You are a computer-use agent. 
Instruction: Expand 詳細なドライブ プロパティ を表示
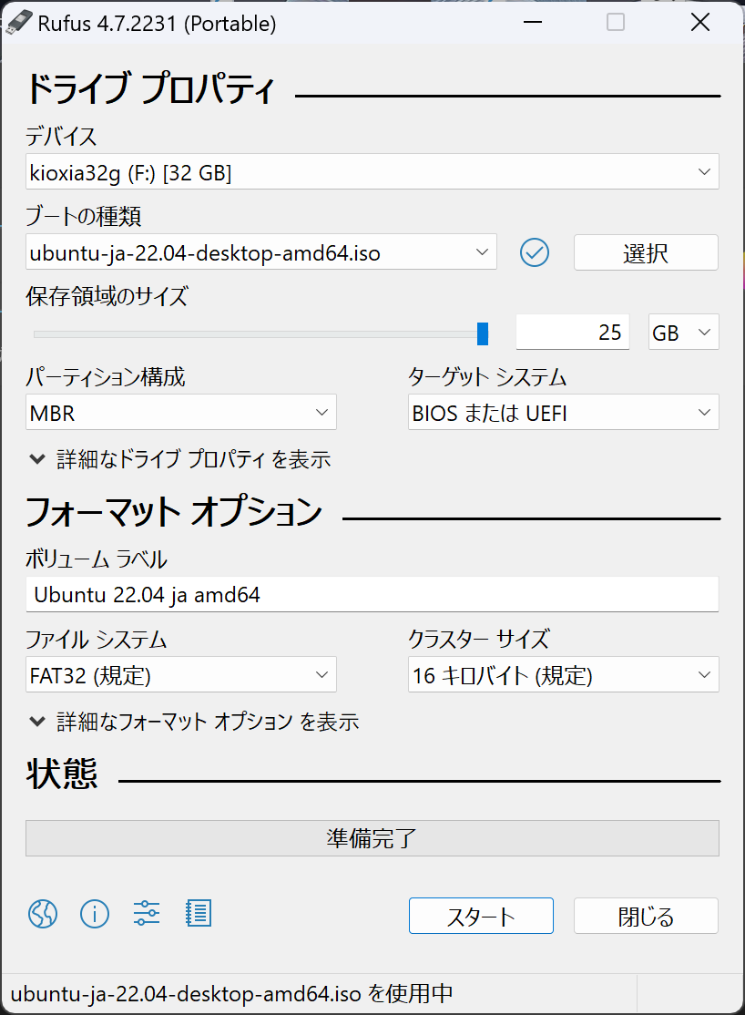[180, 459]
